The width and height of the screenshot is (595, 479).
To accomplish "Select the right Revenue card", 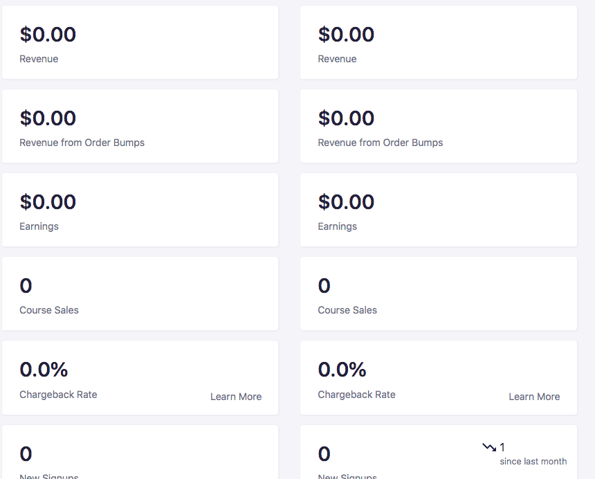I will pyautogui.click(x=439, y=42).
